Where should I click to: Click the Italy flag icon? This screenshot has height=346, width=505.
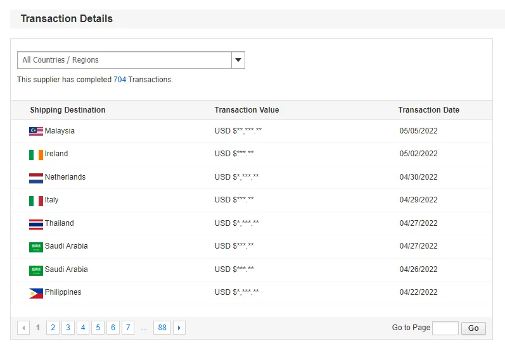pyautogui.click(x=35, y=201)
